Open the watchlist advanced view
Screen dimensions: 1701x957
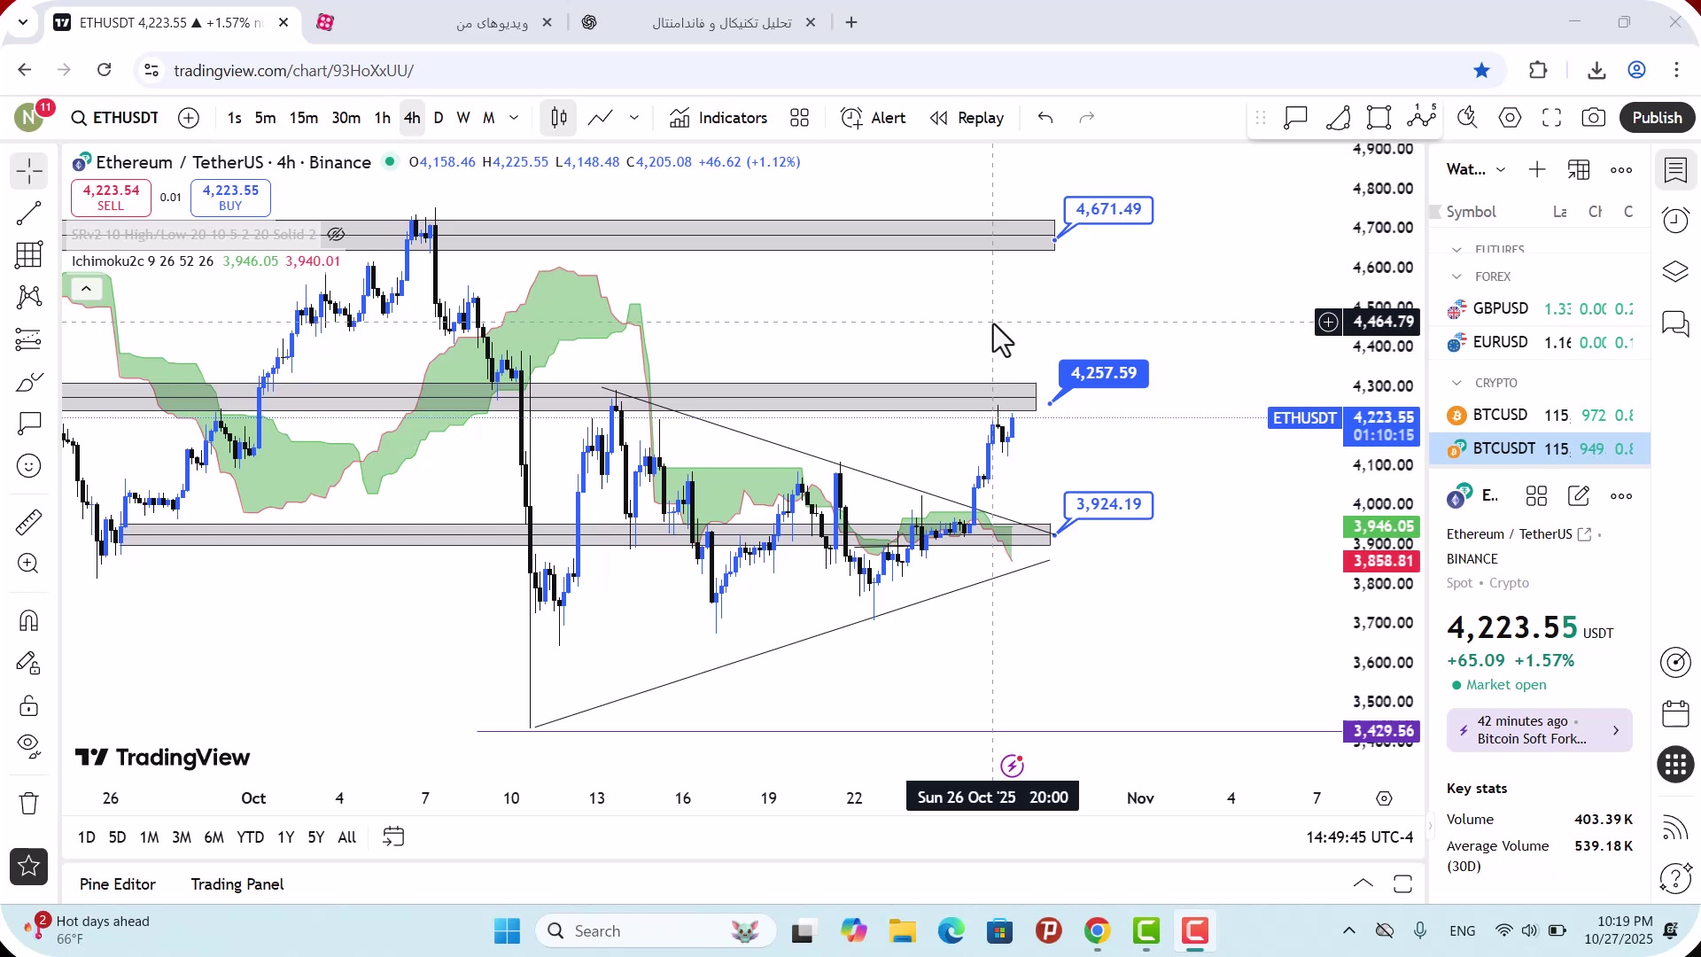pyautogui.click(x=1579, y=170)
